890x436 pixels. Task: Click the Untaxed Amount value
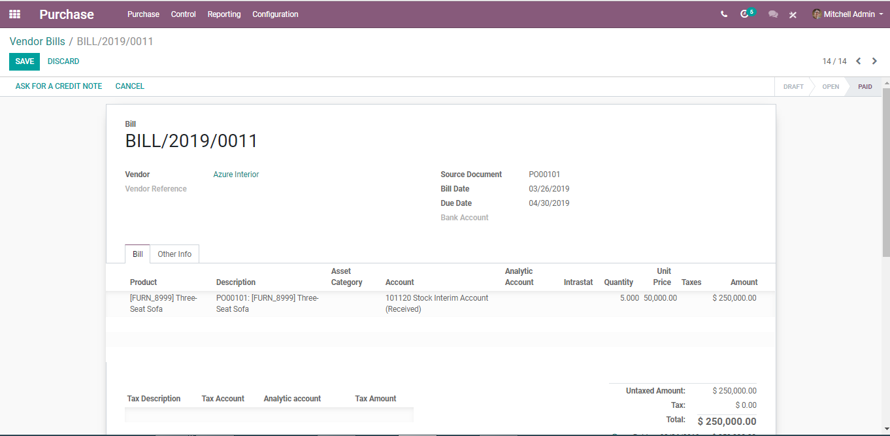(x=734, y=391)
